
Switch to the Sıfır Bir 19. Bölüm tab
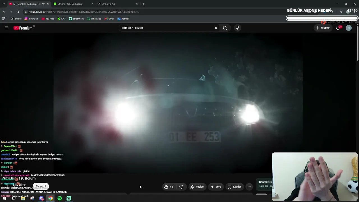27,4
